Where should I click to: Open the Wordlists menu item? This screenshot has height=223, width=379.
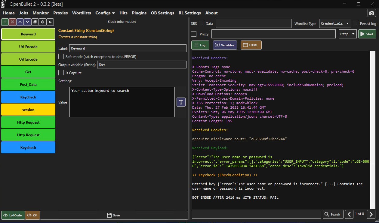(x=82, y=13)
